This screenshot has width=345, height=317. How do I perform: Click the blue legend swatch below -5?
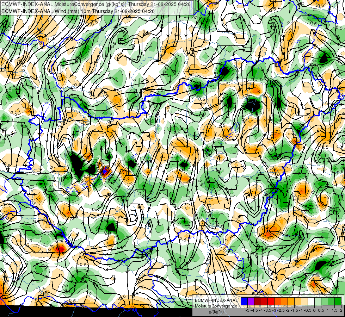click(244, 302)
